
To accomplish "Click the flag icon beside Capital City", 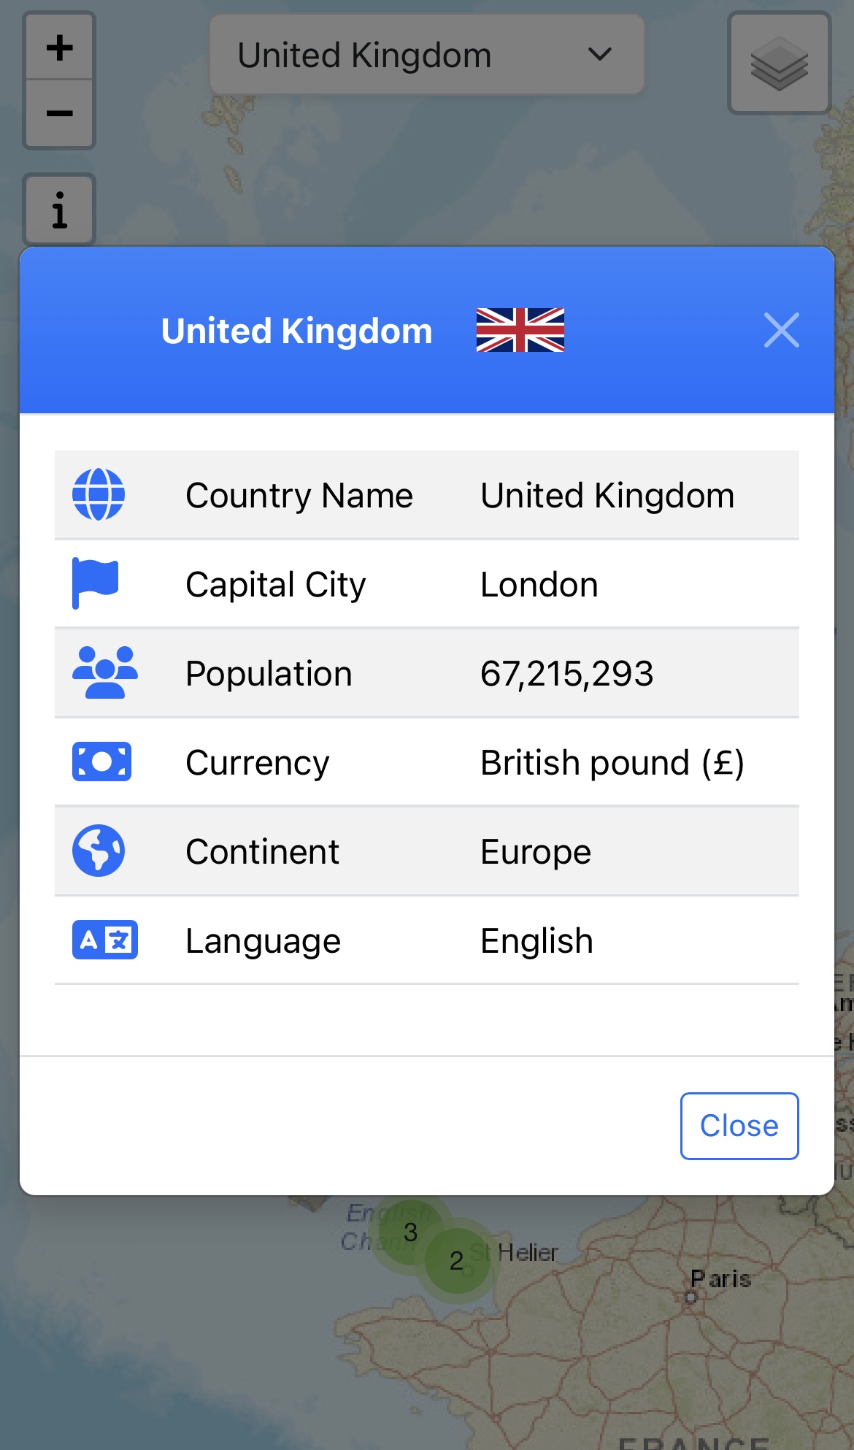I will coord(96,583).
